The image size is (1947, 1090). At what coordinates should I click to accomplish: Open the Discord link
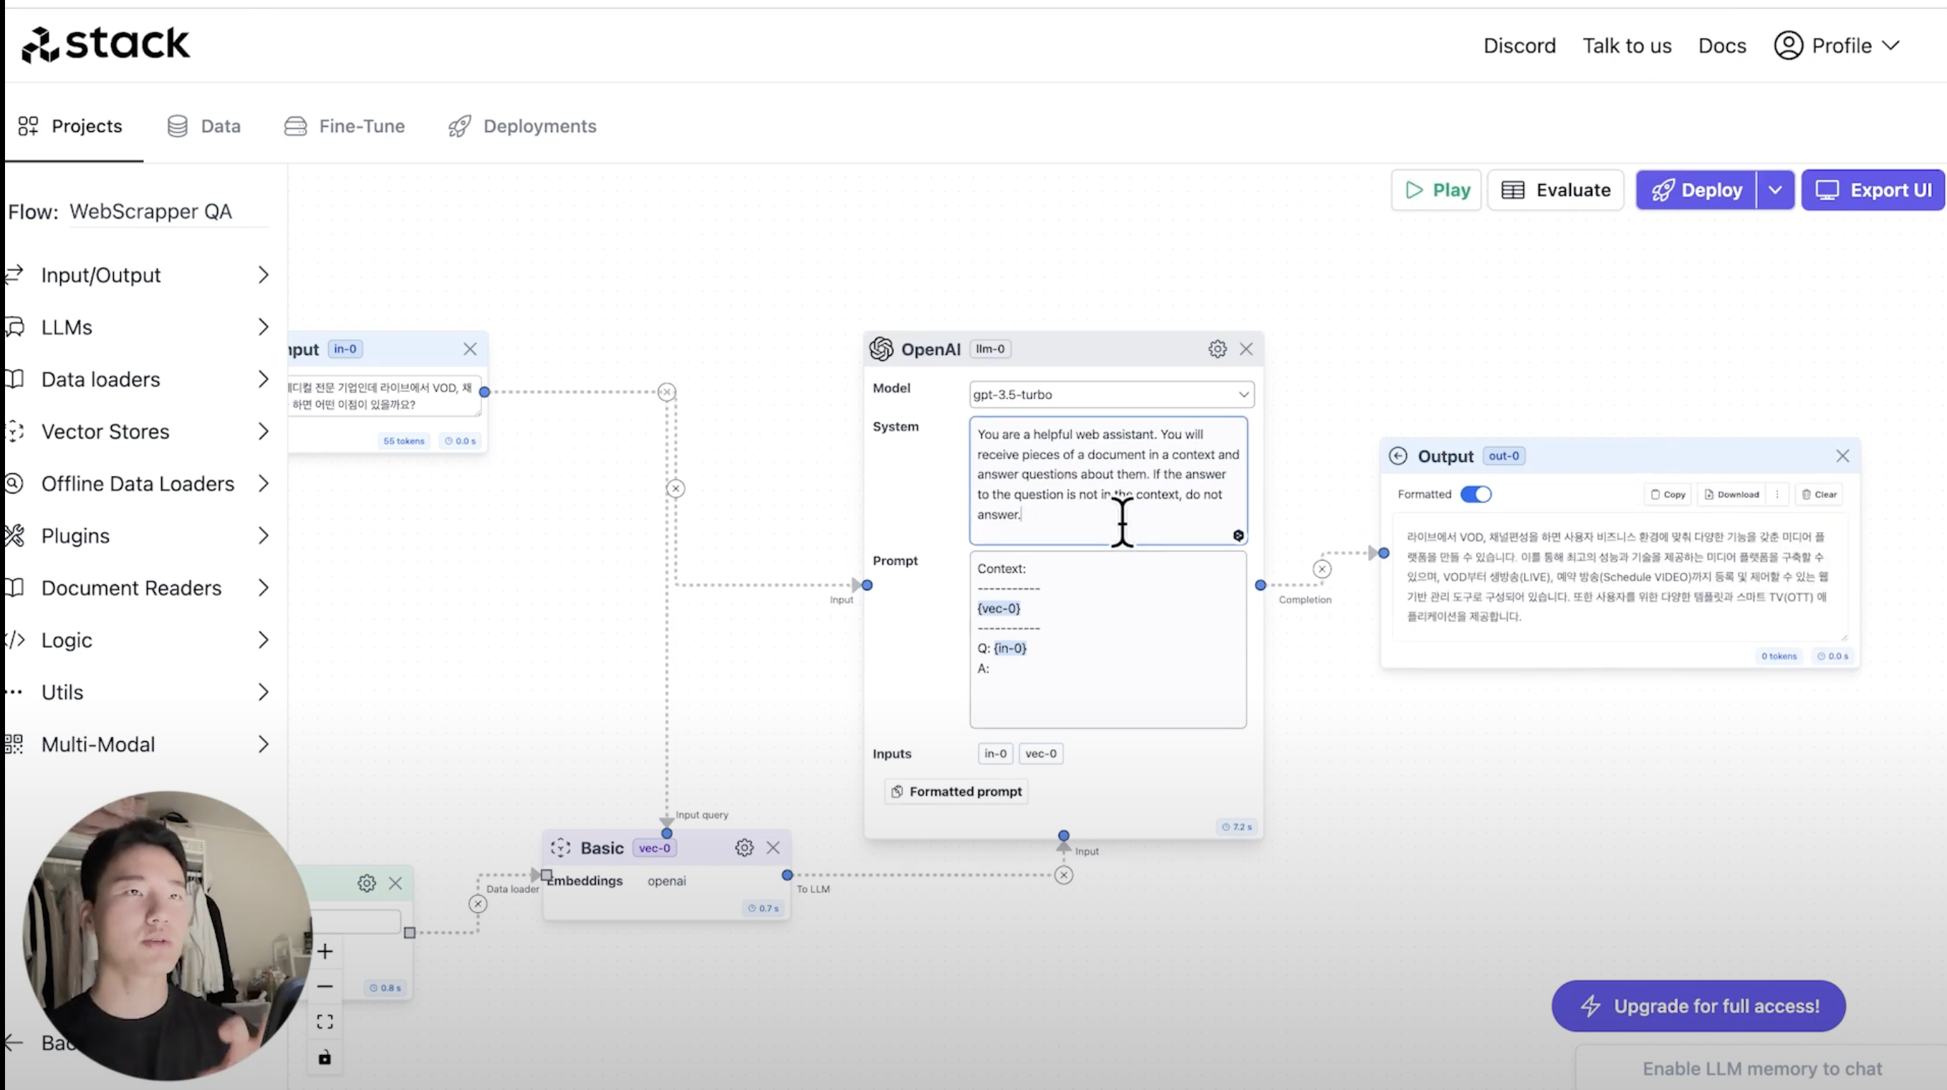pos(1519,45)
